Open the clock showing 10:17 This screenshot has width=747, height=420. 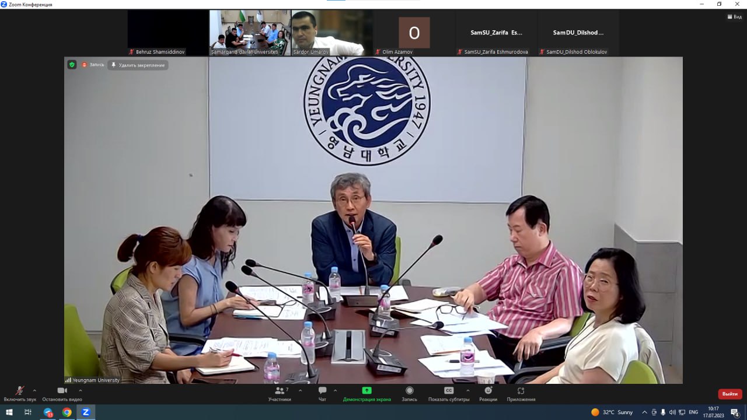713,412
